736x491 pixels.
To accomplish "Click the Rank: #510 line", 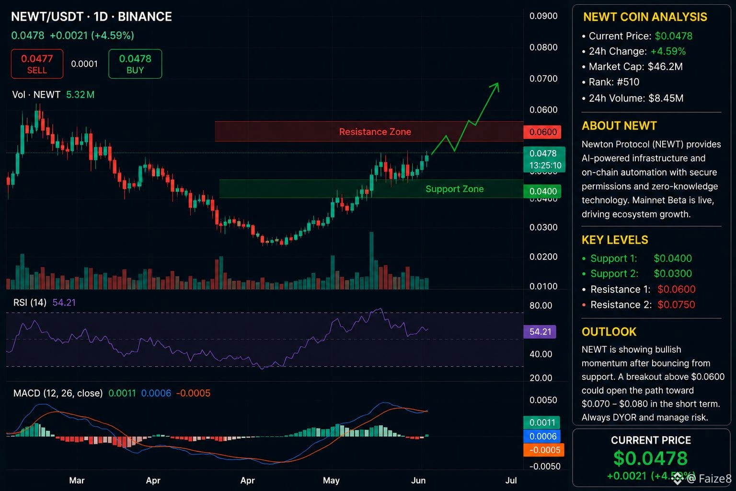I will point(610,82).
